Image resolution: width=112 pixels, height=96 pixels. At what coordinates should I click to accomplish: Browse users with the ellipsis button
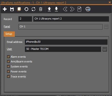point(105,49)
